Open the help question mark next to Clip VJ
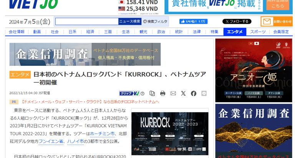The width and height of the screenshot is (295, 158). coord(143,93)
